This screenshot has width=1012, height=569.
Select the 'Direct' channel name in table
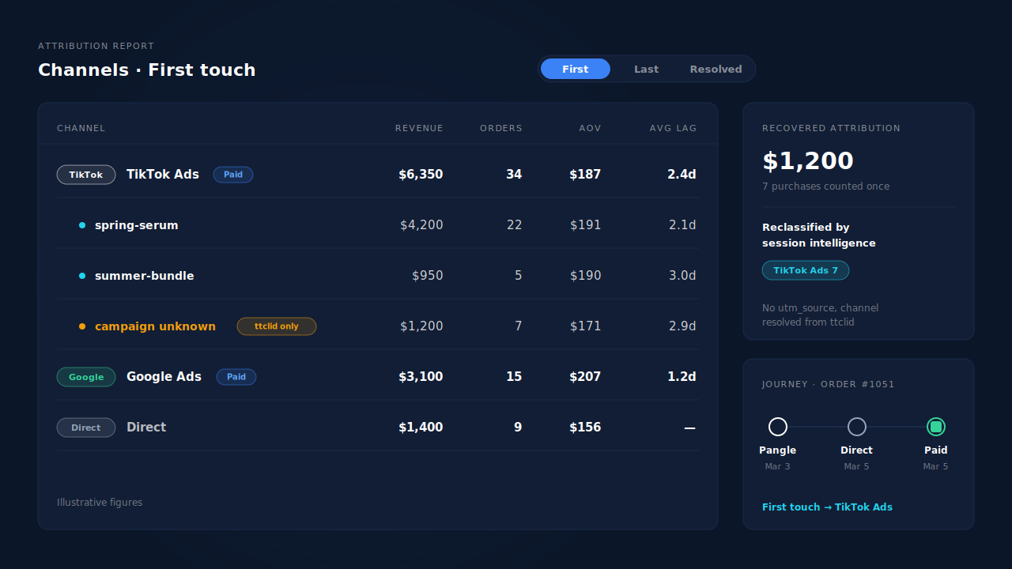(x=146, y=428)
